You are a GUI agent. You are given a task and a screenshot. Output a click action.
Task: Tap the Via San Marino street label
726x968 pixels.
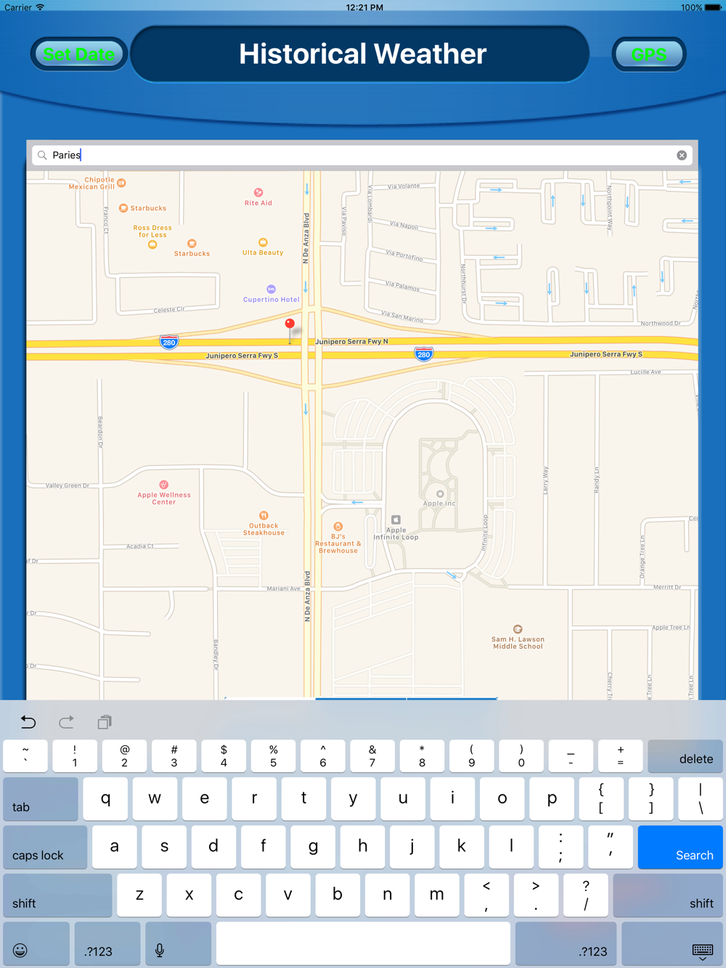point(402,316)
